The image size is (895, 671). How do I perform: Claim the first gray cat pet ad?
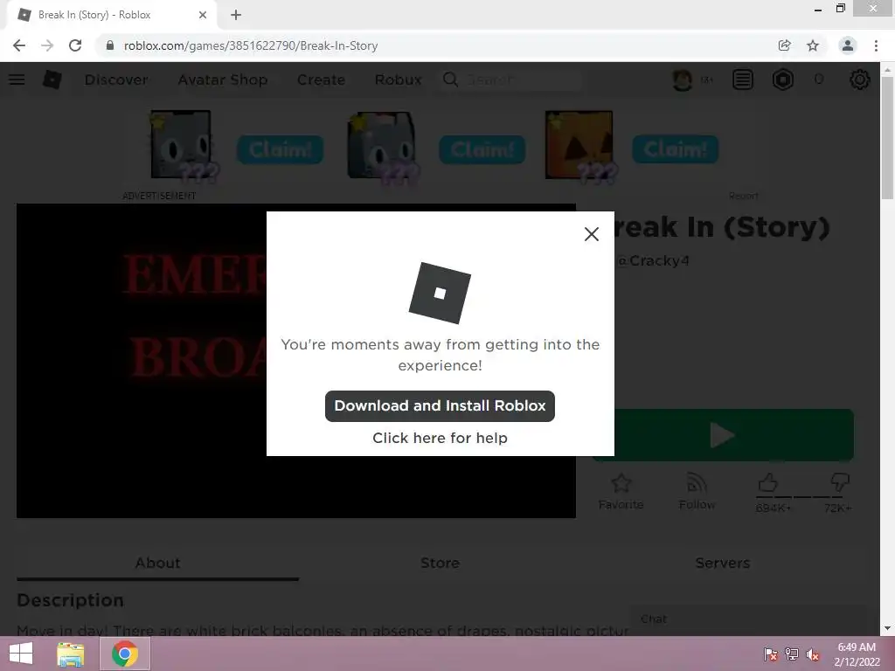(x=281, y=149)
